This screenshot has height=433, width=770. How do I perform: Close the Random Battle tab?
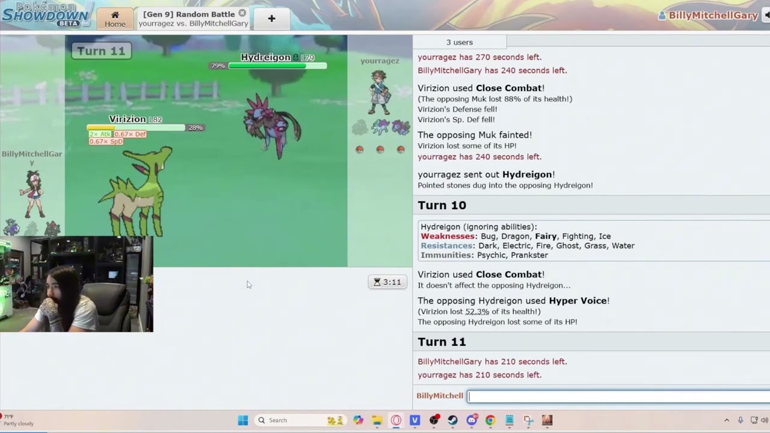click(x=242, y=13)
